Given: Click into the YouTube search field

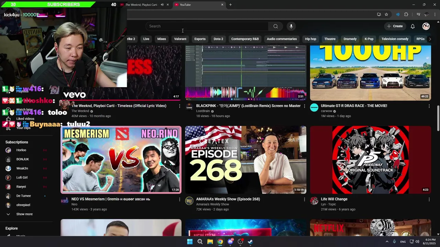Looking at the screenshot, I should 207,26.
